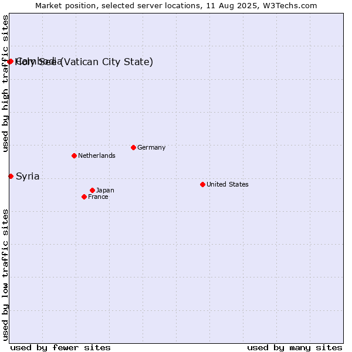Click the 'Germany' label
This screenshot has width=352, height=352.
[x=151, y=147]
